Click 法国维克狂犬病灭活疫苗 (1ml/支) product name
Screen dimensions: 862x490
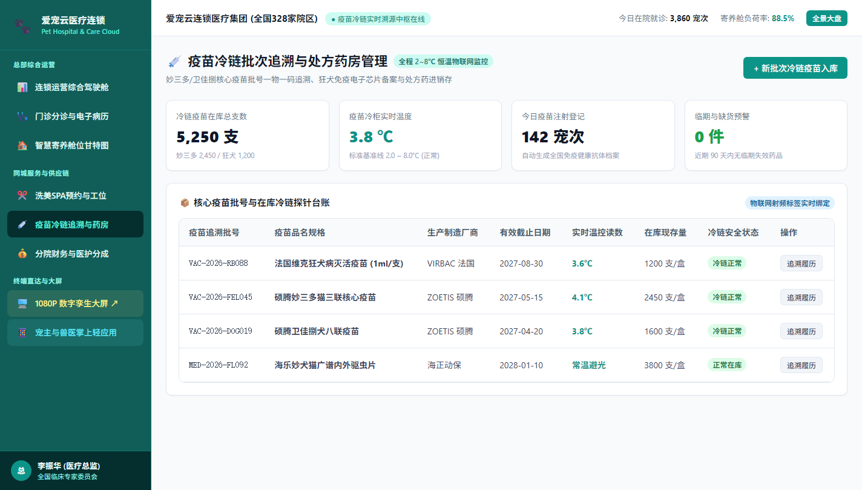(339, 263)
